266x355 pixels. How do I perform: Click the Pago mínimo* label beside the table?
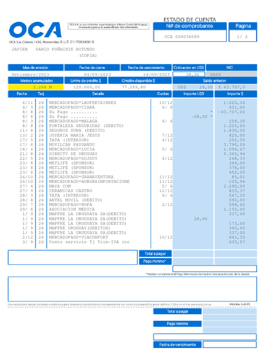[x=155, y=261]
